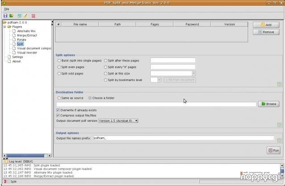Select Split every "n" pages option
Viewport: 285px width, 186px height.
tap(105, 67)
